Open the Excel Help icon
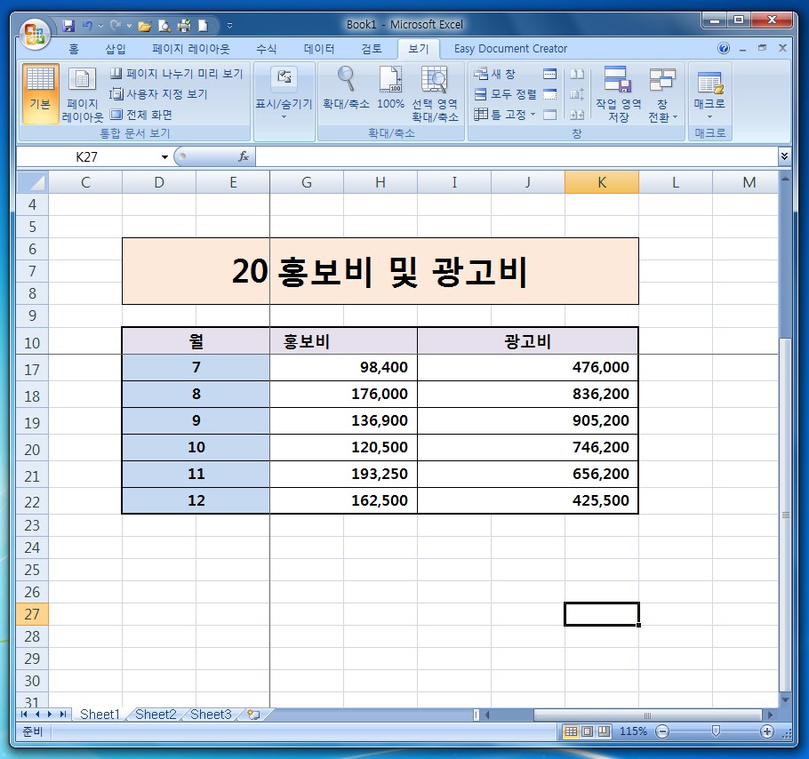Image resolution: width=809 pixels, height=759 pixels. (724, 49)
